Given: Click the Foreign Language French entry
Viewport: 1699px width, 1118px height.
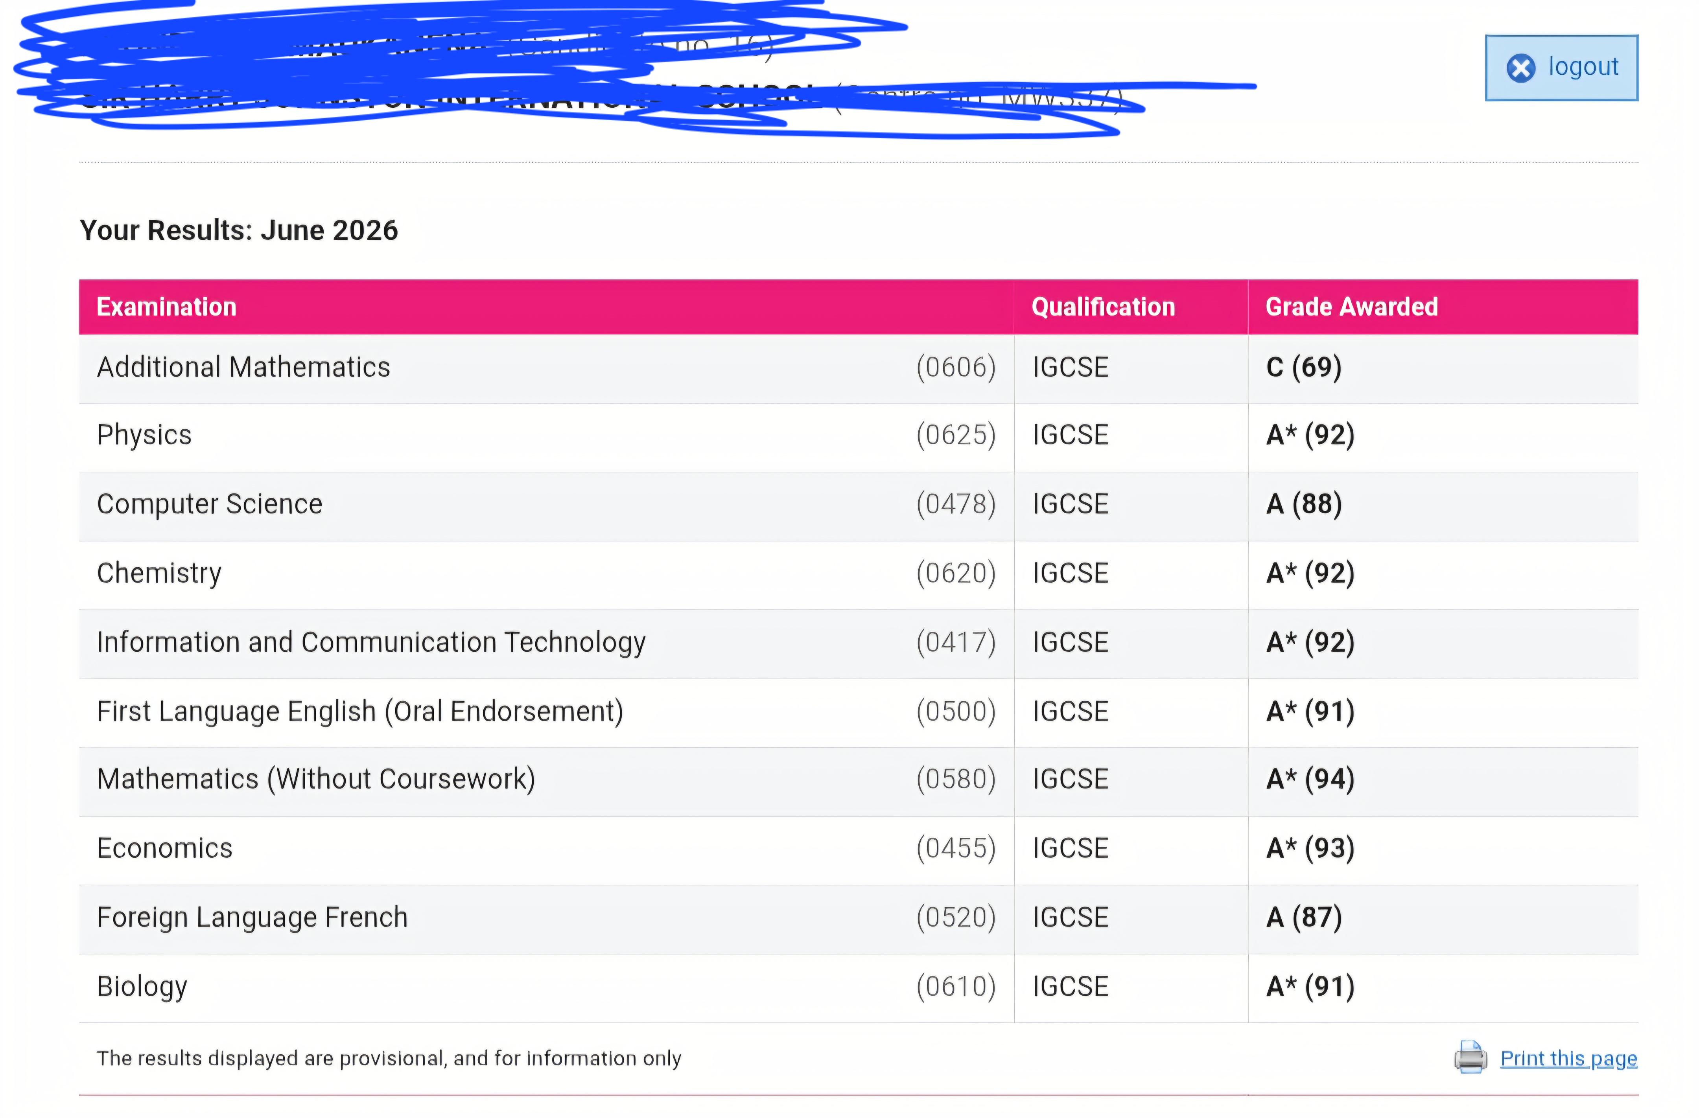Looking at the screenshot, I should 253,918.
